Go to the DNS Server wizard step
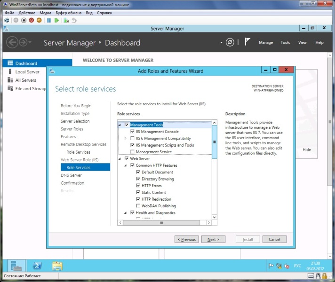 [71, 175]
